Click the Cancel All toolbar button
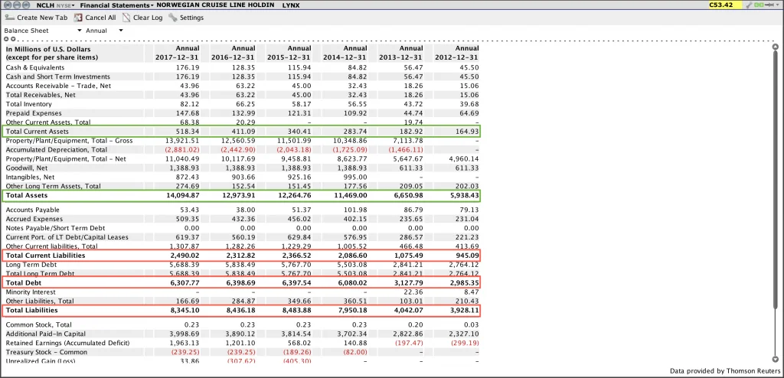784x378 pixels. [x=95, y=18]
